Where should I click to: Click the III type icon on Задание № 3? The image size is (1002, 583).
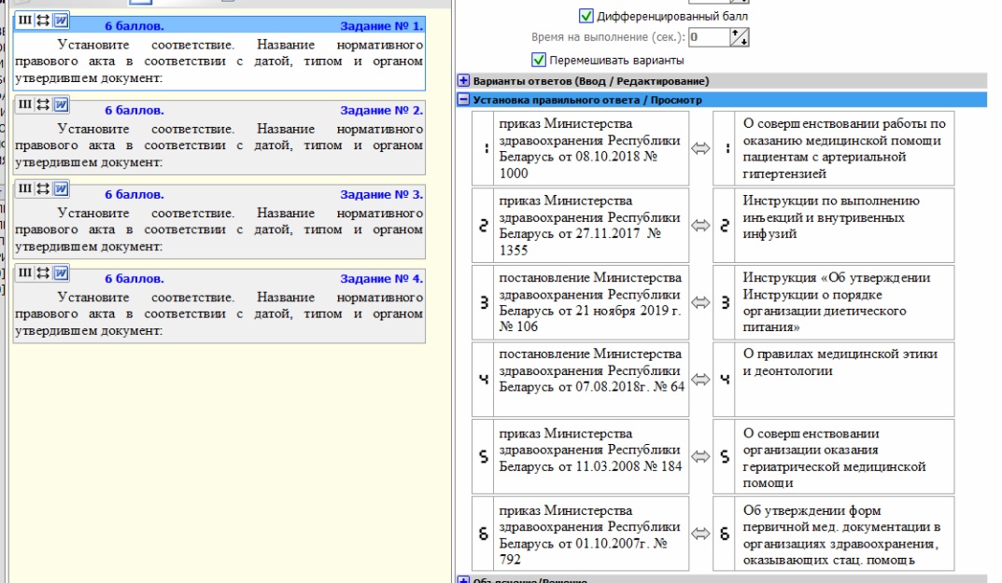coord(24,188)
